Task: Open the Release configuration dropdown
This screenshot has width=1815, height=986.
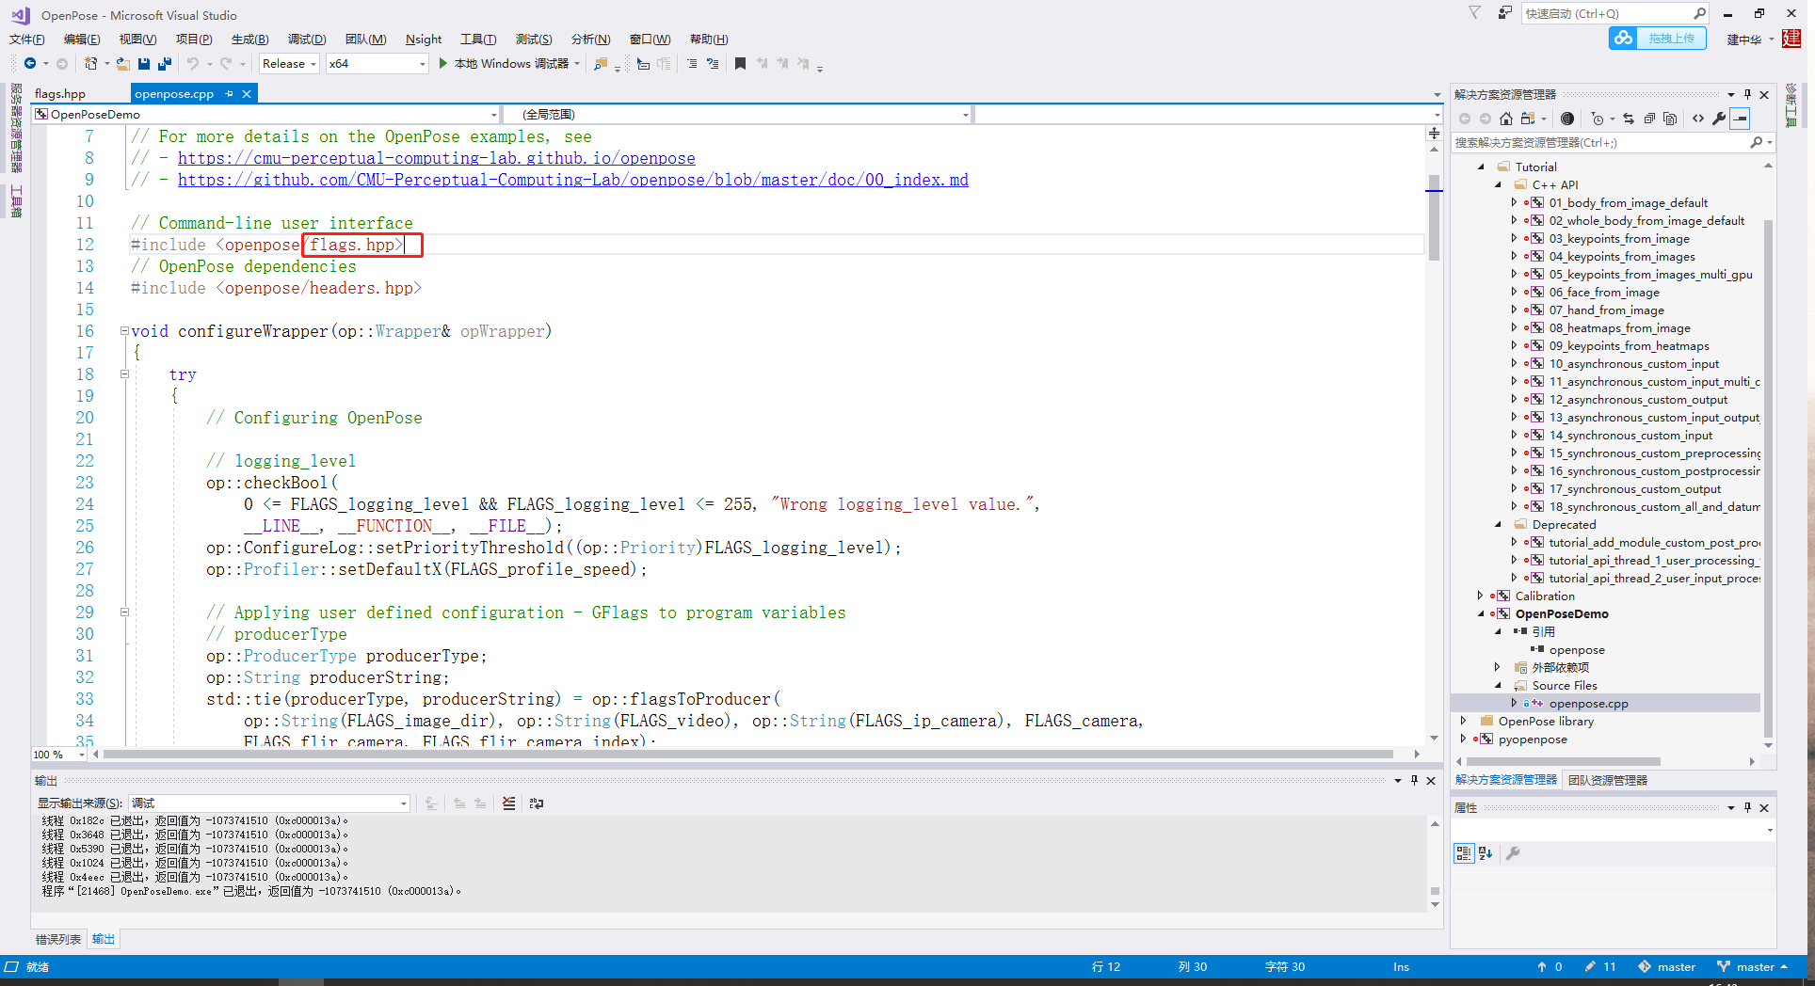Action: pos(288,63)
